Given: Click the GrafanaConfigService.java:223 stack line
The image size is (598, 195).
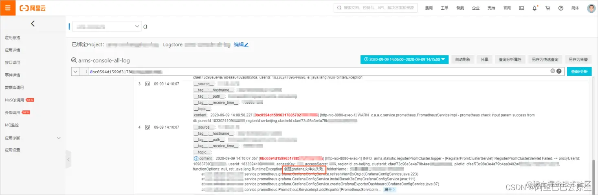Looking at the screenshot, I should [310, 174].
